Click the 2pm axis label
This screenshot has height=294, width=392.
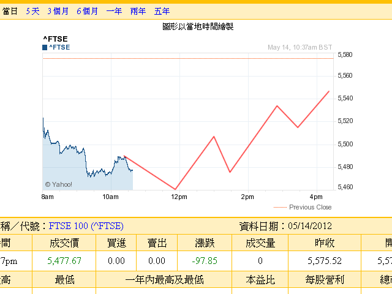[x=247, y=197]
